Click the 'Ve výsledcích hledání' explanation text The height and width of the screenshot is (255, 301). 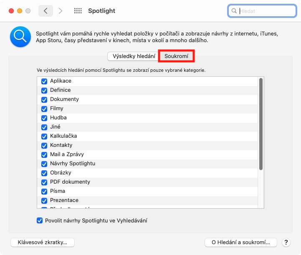121,70
